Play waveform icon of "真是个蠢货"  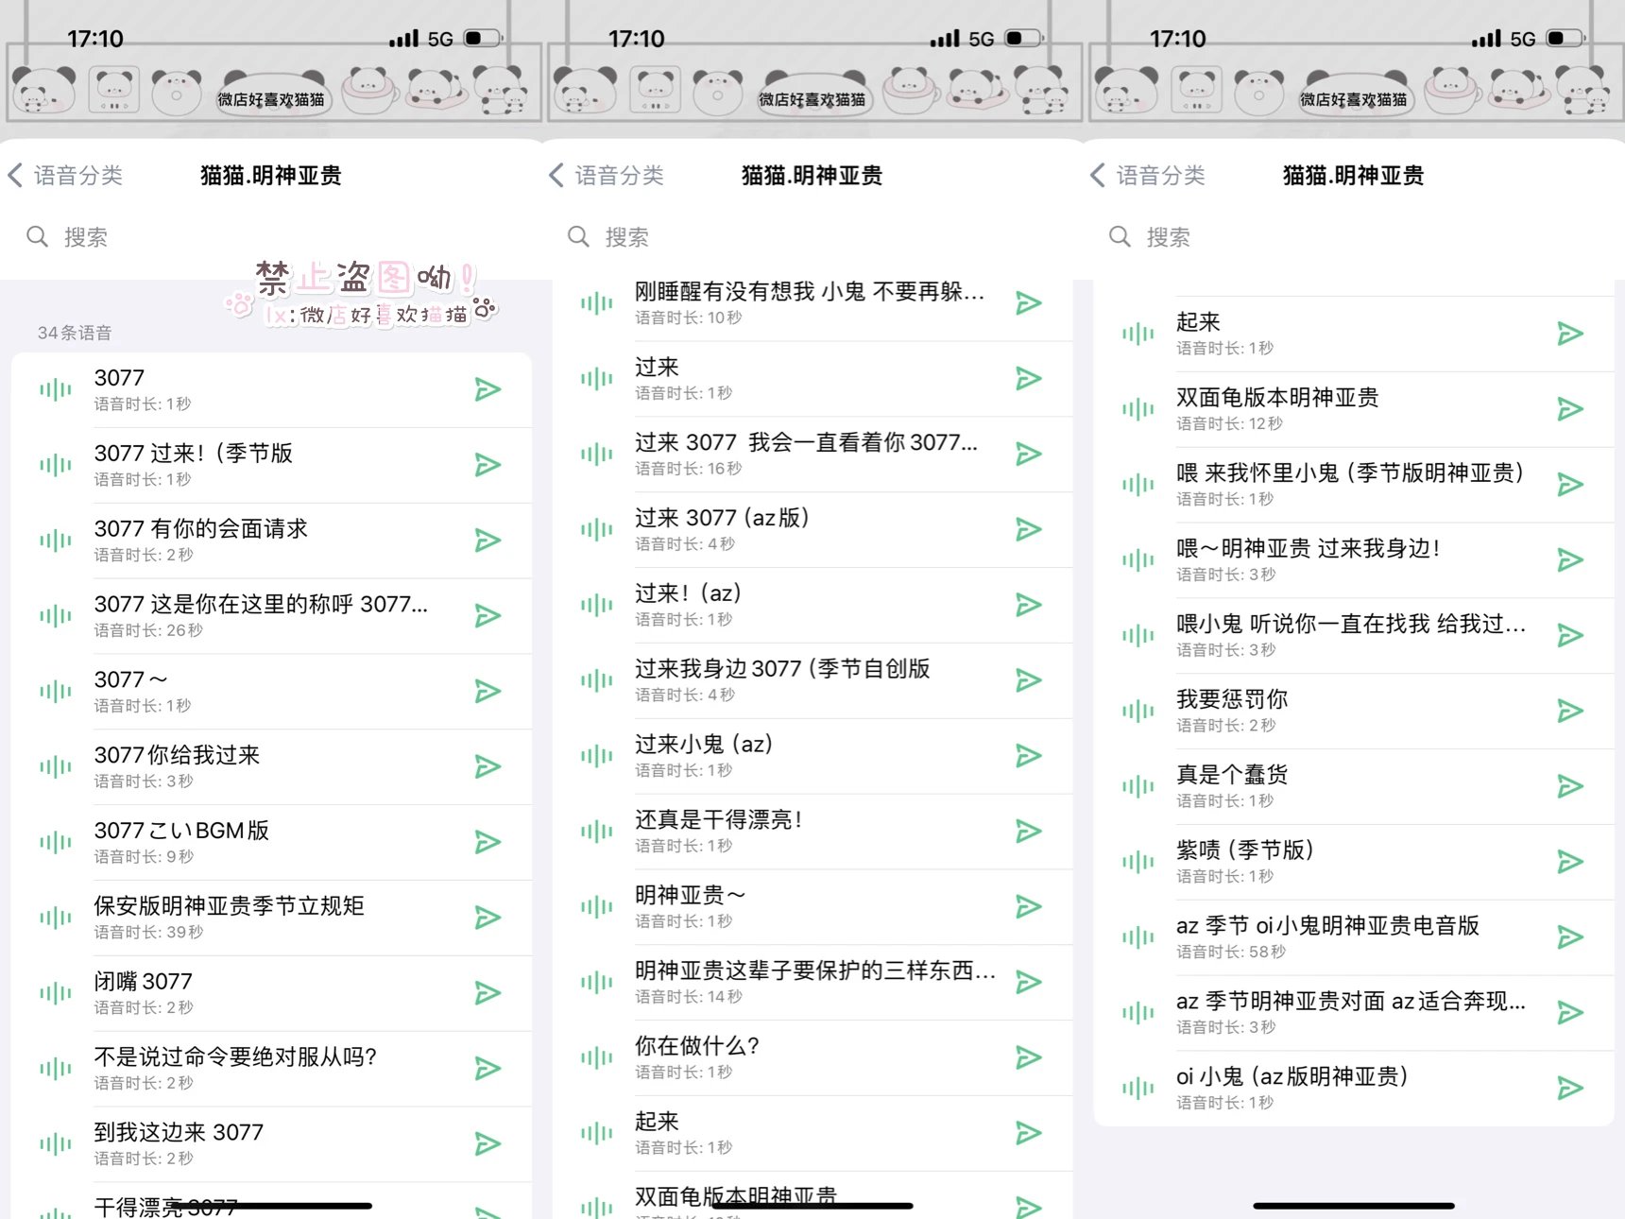pos(1138,786)
